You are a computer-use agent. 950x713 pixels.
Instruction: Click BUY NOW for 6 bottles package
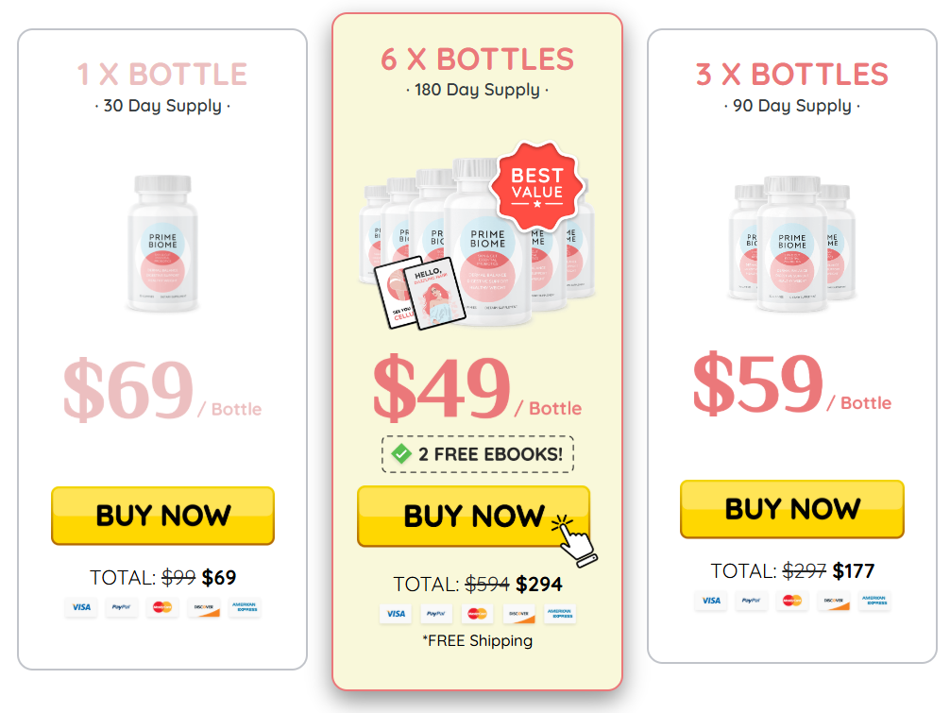tap(473, 517)
